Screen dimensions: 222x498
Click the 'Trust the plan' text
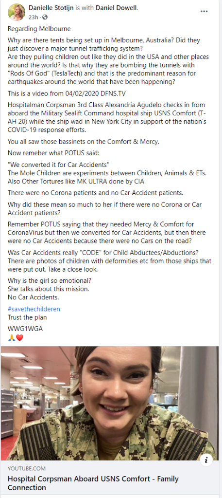(28, 316)
